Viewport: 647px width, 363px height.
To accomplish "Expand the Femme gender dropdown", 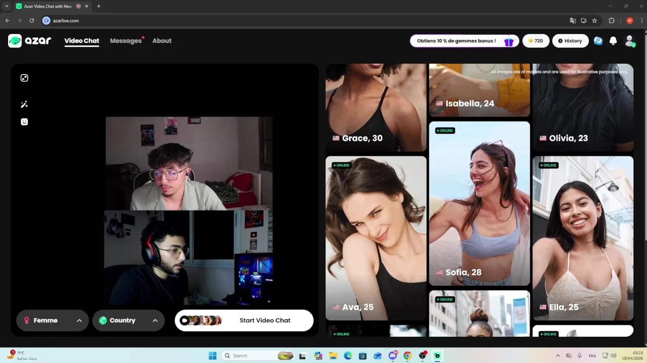I will (53, 321).
